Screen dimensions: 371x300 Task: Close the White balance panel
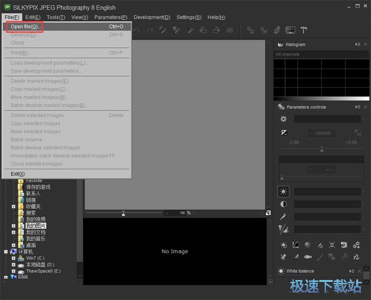pos(360,271)
